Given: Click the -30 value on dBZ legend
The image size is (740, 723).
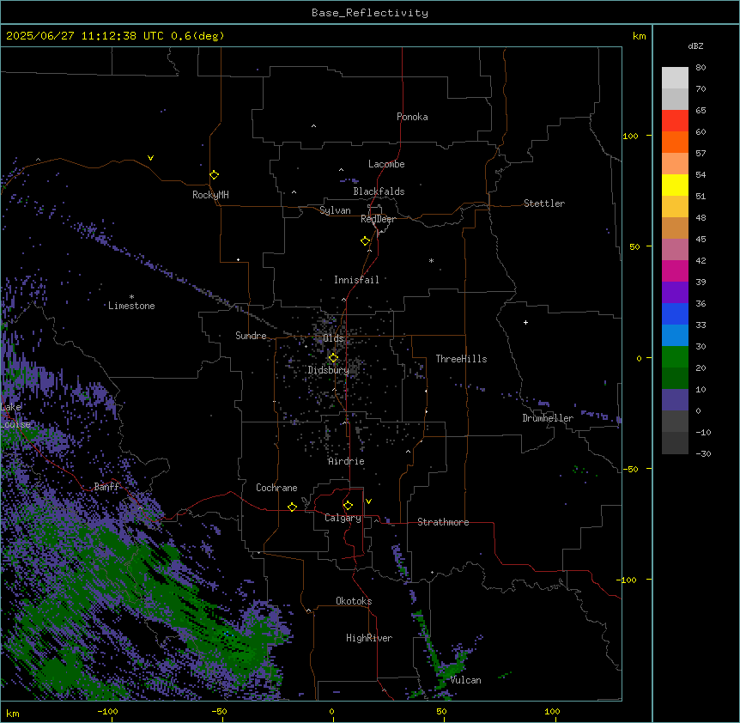Looking at the screenshot, I should (703, 453).
